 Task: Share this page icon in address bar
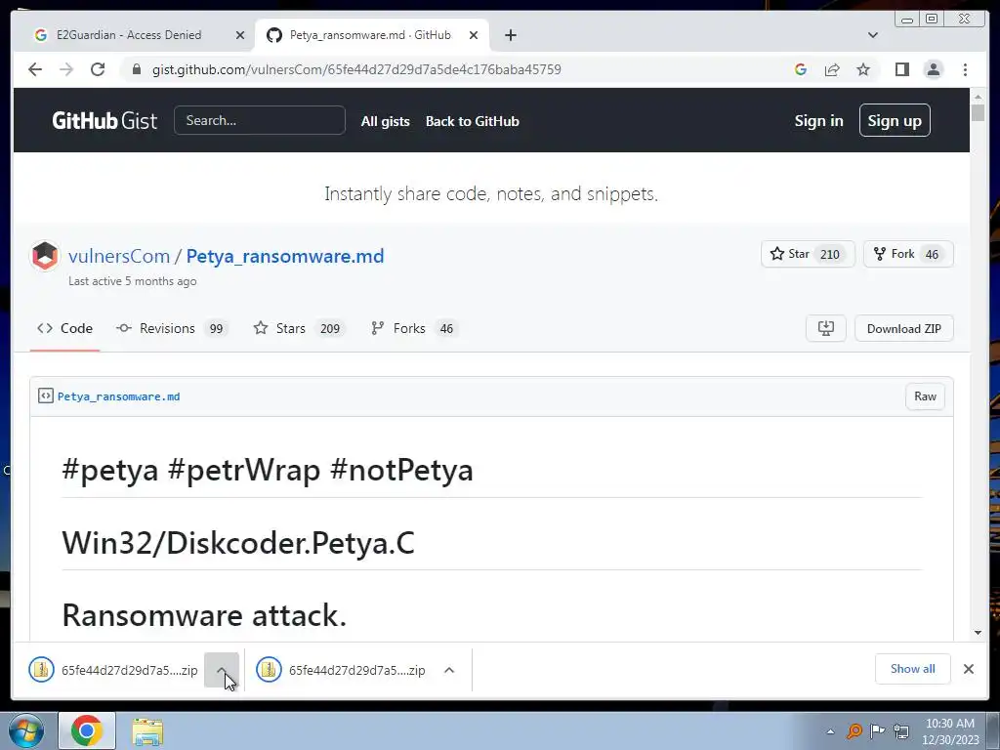pos(832,69)
